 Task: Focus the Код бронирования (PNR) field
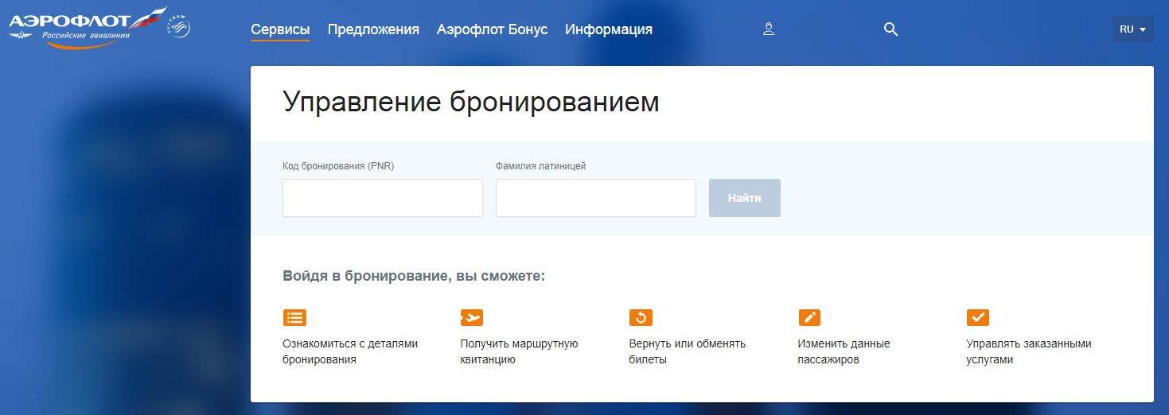[x=382, y=198]
